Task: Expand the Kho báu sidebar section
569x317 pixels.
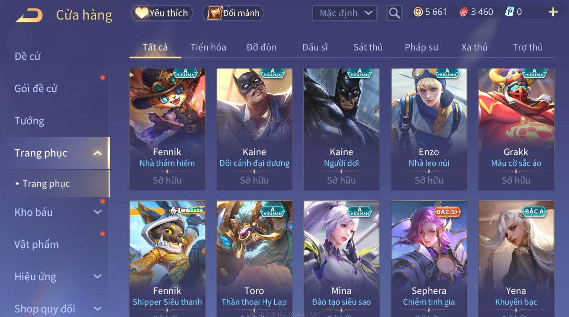Action: coord(97,212)
